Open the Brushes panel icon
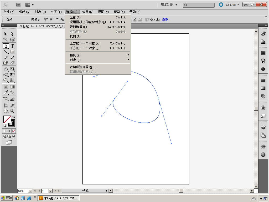This screenshot has height=202, width=269. (263, 61)
